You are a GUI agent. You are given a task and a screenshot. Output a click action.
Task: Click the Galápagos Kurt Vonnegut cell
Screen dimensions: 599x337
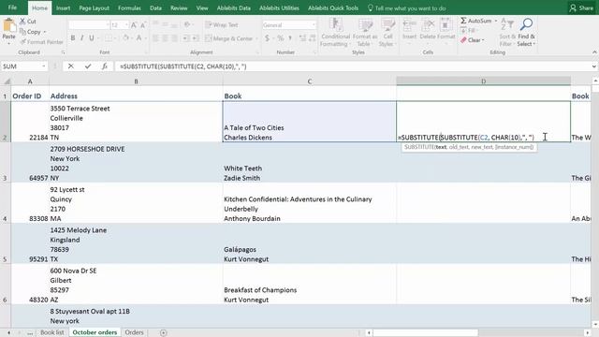[310, 243]
